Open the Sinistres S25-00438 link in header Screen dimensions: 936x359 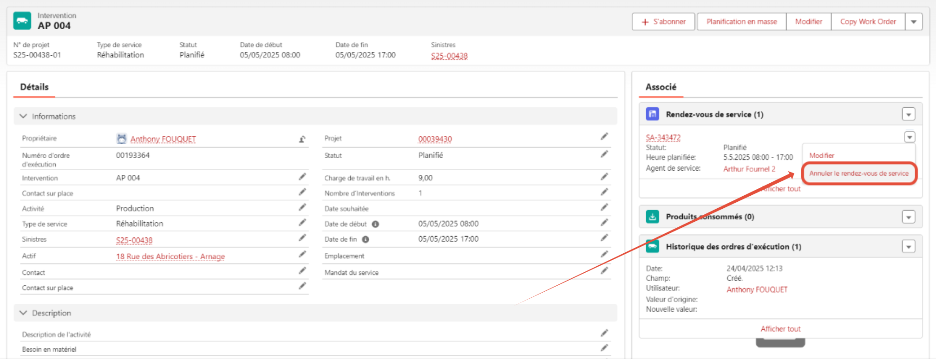pyautogui.click(x=449, y=56)
